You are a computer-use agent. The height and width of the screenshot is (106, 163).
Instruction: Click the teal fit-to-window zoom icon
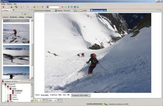(x=69, y=7)
